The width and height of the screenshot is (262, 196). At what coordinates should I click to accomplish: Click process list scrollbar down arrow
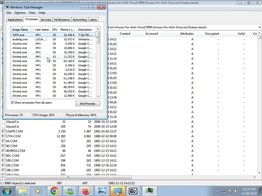click(98, 96)
